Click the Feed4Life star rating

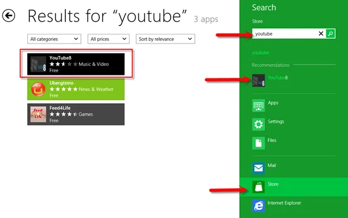(64, 114)
